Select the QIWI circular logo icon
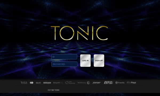 (67, 82)
